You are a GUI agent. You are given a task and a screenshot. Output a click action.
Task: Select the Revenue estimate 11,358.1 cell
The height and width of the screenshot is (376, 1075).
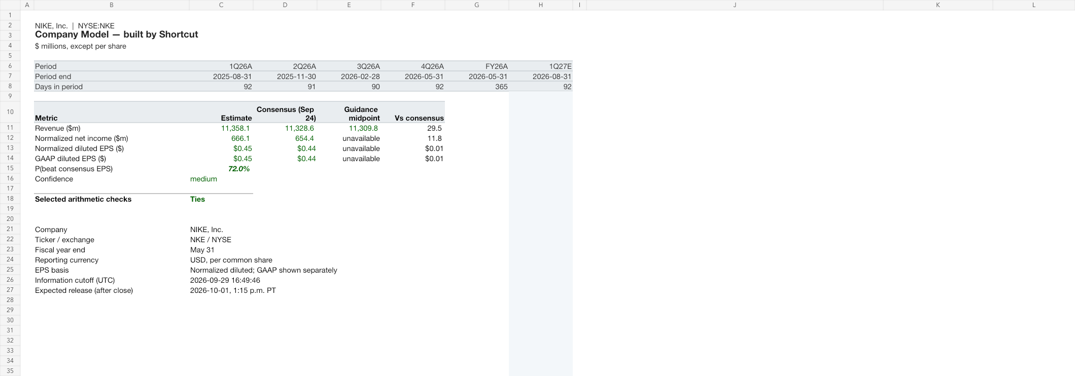click(221, 128)
